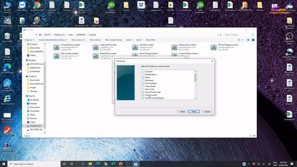Click Windows (C:) in address breadcrumb
297x167 pixels.
(x=59, y=35)
